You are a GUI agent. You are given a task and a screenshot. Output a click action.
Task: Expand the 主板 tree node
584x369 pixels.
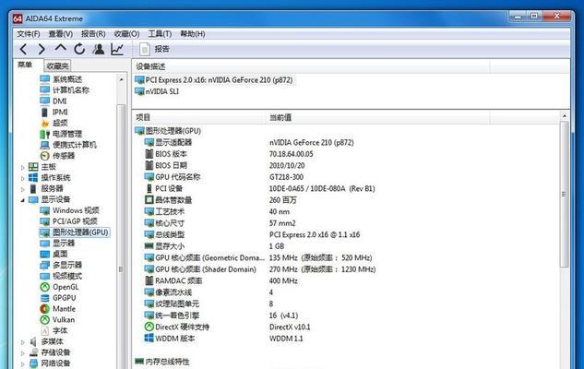tap(22, 168)
